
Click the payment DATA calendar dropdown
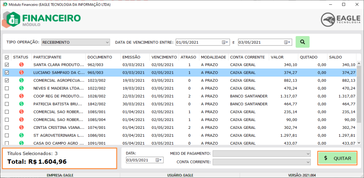tap(159, 160)
